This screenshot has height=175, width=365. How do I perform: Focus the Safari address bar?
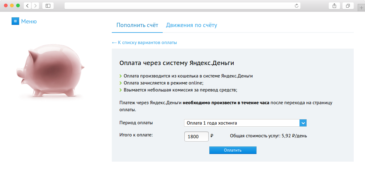(182, 6)
